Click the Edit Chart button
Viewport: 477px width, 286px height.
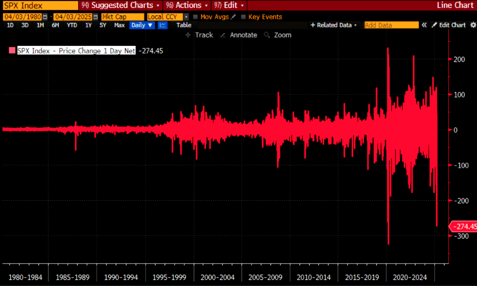(x=449, y=25)
